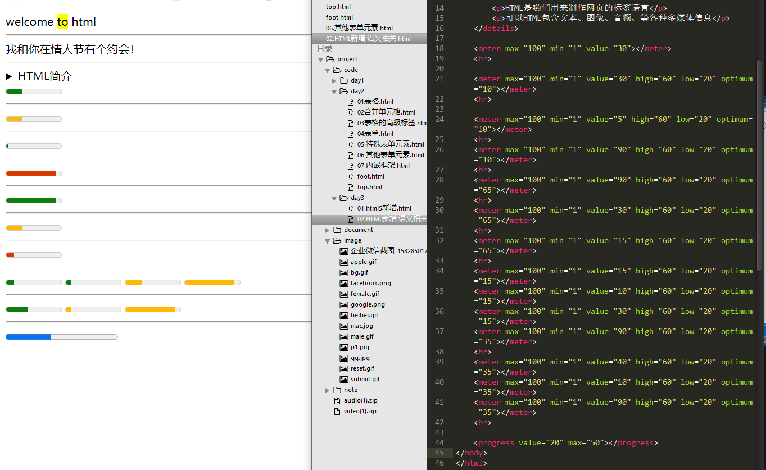766x470 pixels.
Task: Click the file icon beside 01表格.html
Action: point(351,102)
